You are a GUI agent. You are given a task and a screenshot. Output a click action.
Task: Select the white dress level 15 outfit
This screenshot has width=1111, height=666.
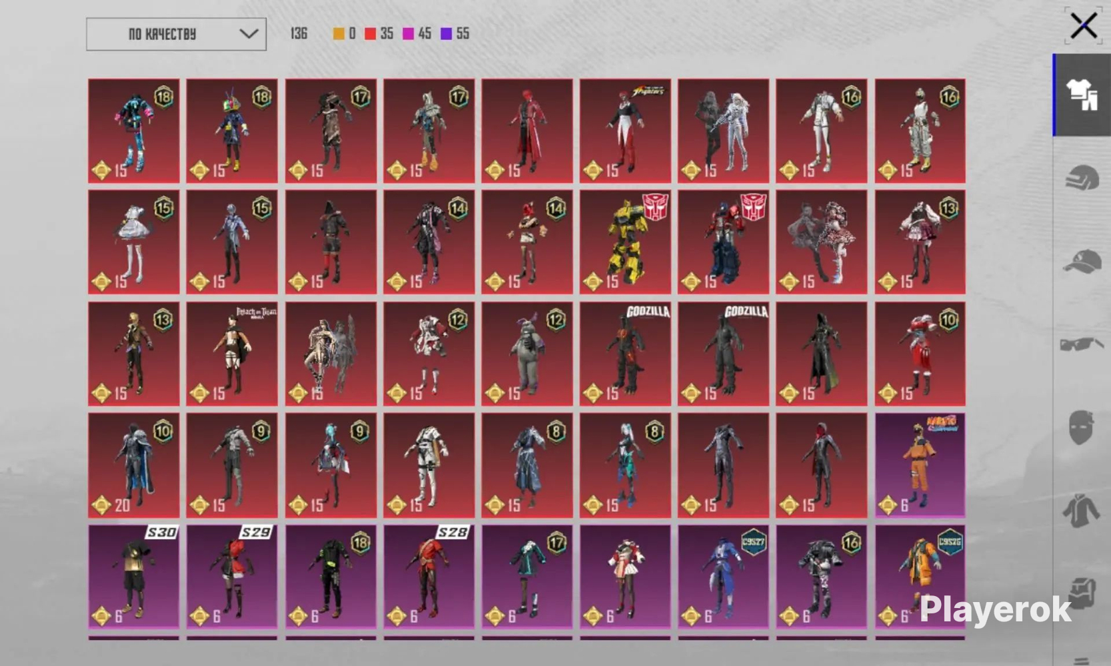click(134, 242)
